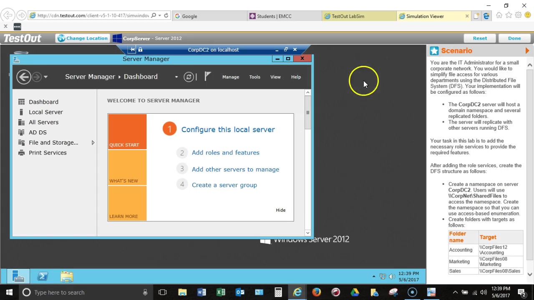Click Add roles and features
The height and width of the screenshot is (300, 534).
coord(225,152)
